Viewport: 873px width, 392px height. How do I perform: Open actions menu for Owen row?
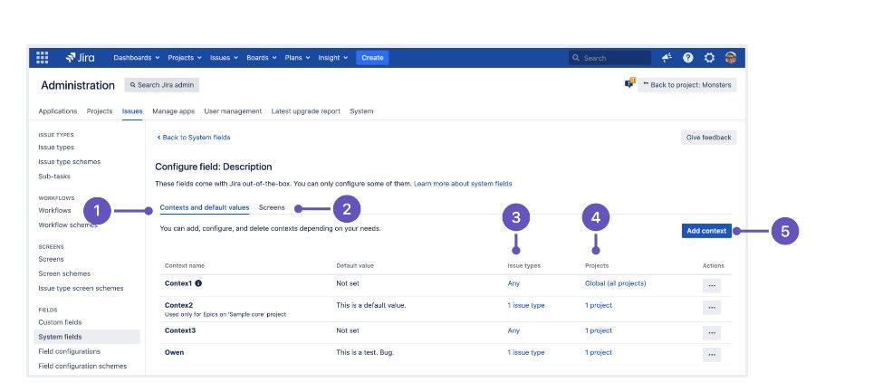coord(712,355)
